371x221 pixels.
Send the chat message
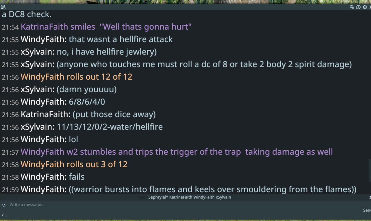[367, 210]
